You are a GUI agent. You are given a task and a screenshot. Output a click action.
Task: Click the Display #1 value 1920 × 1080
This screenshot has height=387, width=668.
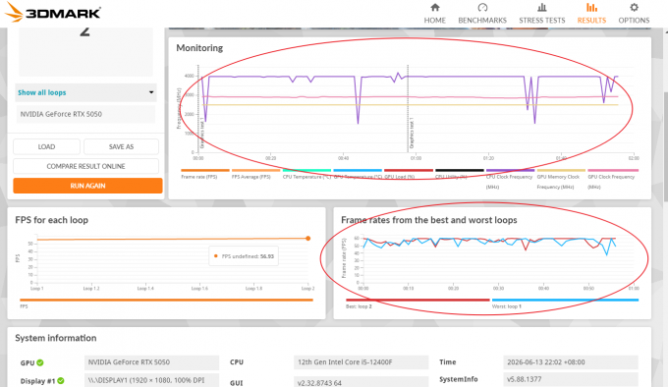[x=151, y=380]
